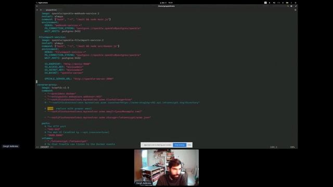Click the highlighted TODO comment word
This screenshot has height=187, width=333.
click(x=50, y=109)
